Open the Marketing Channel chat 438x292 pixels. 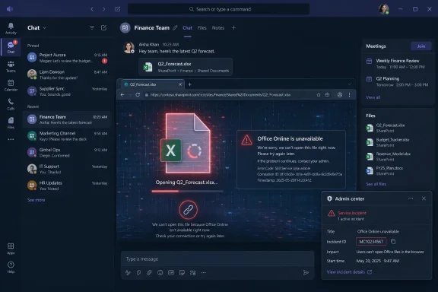(x=67, y=136)
